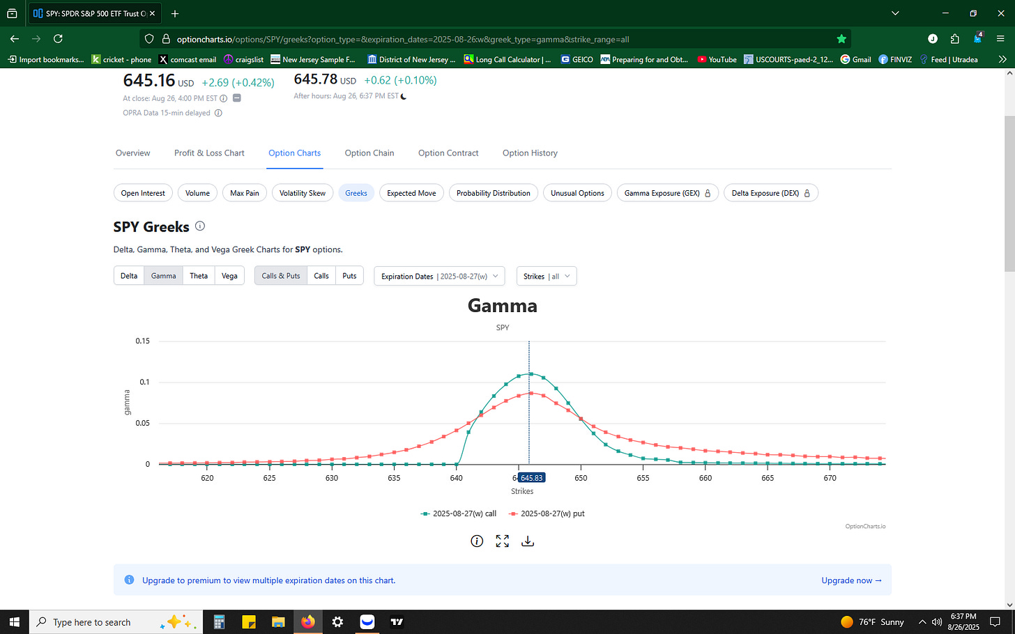Expand the list of all open tabs
The image size is (1015, 634).
coord(895,13)
